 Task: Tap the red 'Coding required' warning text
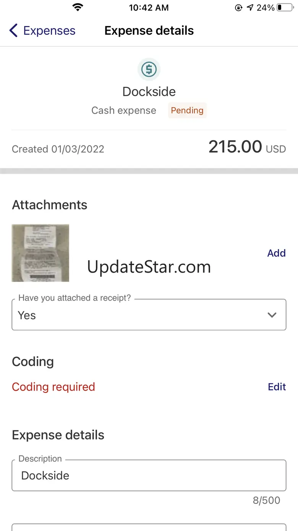(53, 387)
